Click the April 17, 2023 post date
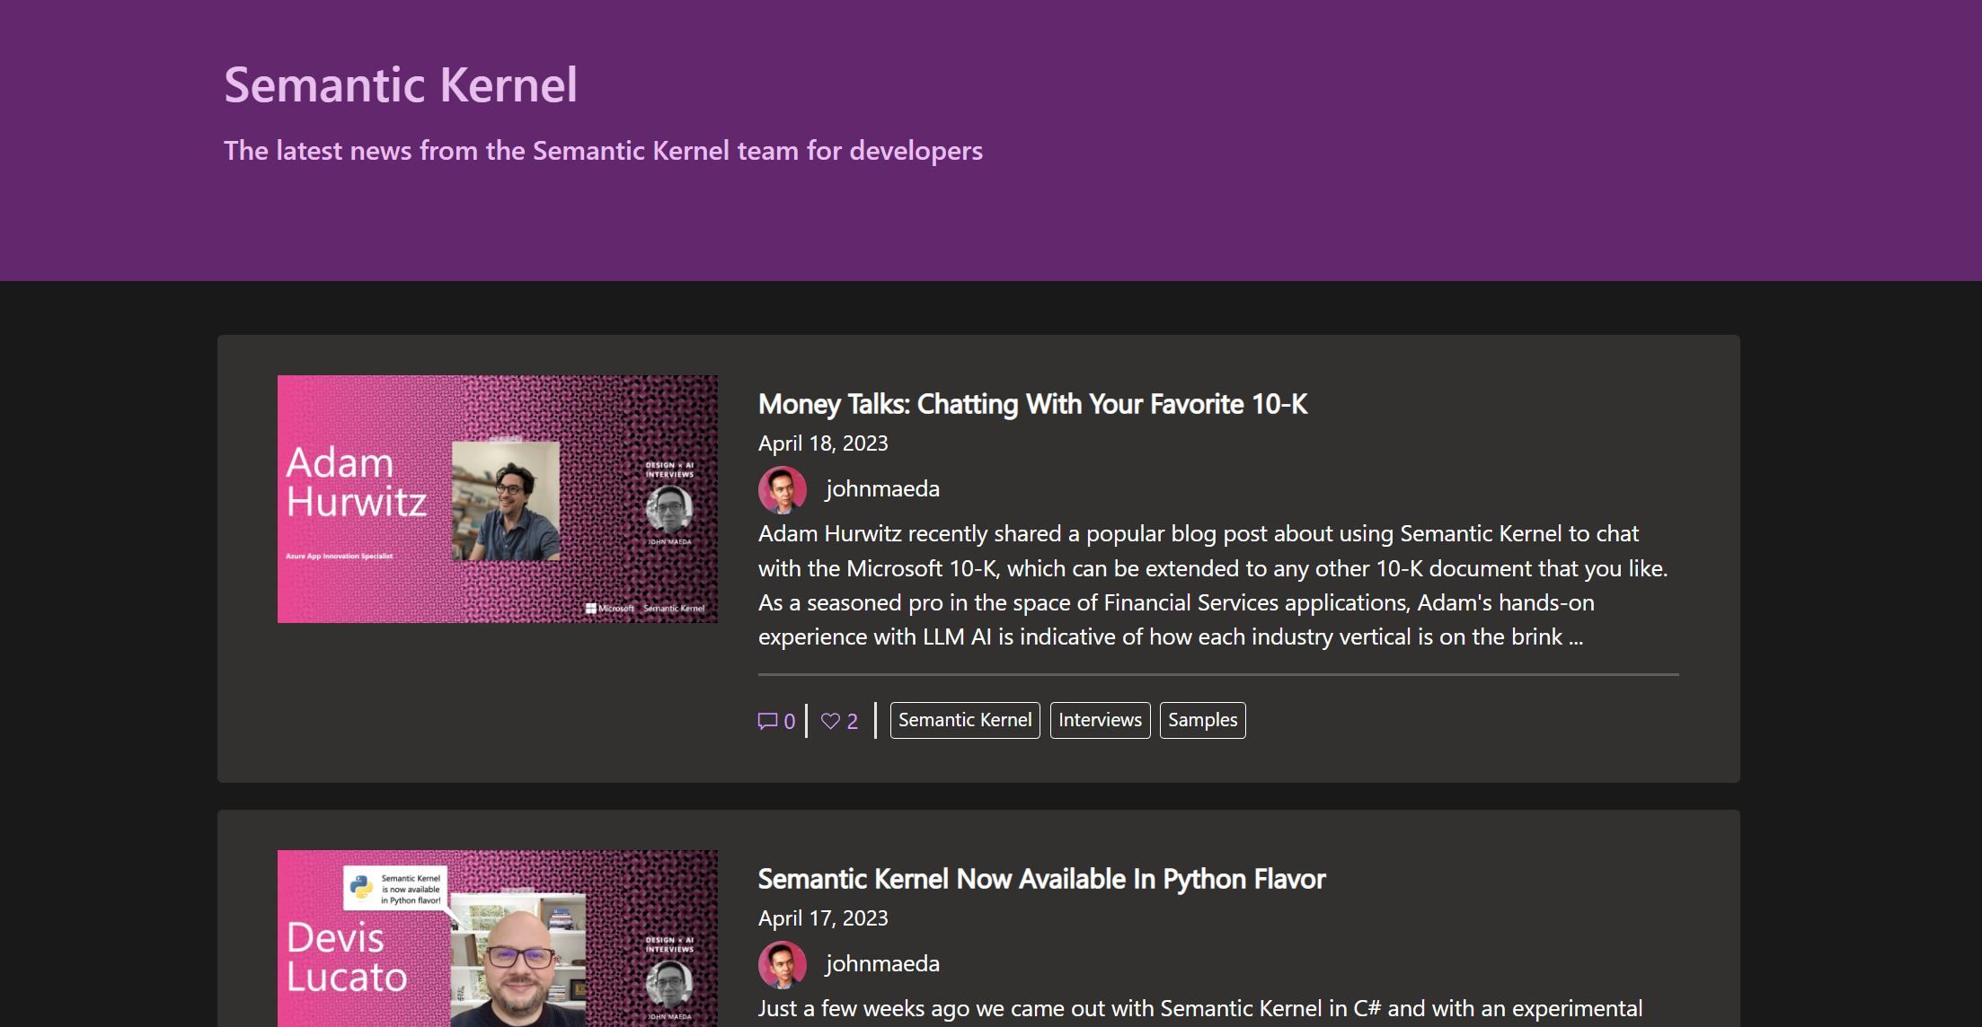Viewport: 1982px width, 1027px height. click(x=822, y=918)
